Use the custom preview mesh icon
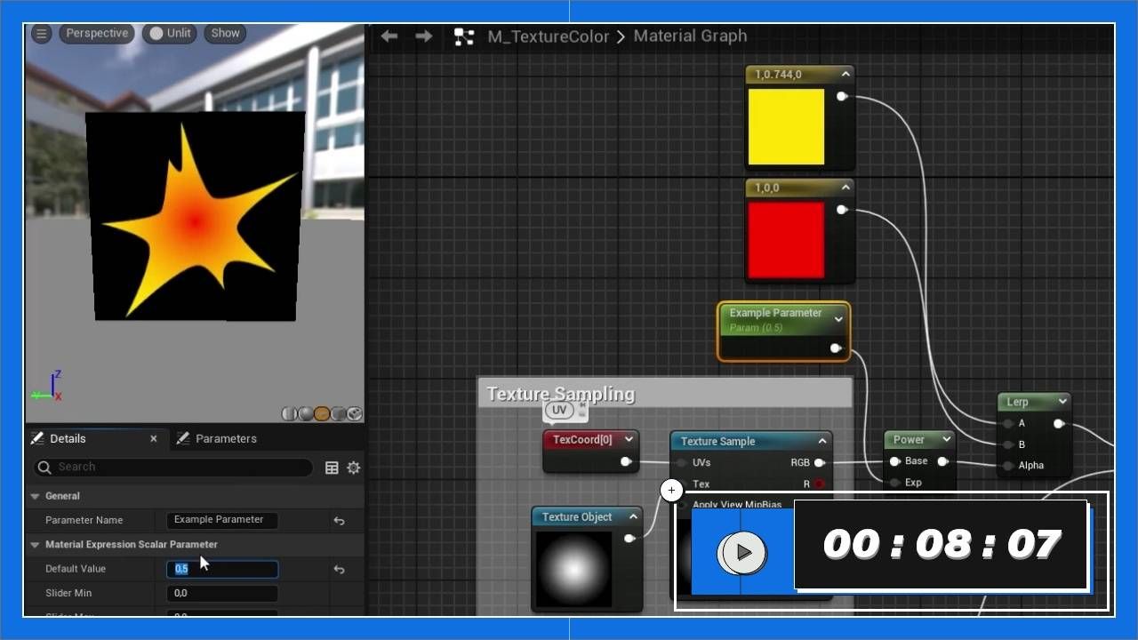This screenshot has width=1138, height=640. coord(354,413)
